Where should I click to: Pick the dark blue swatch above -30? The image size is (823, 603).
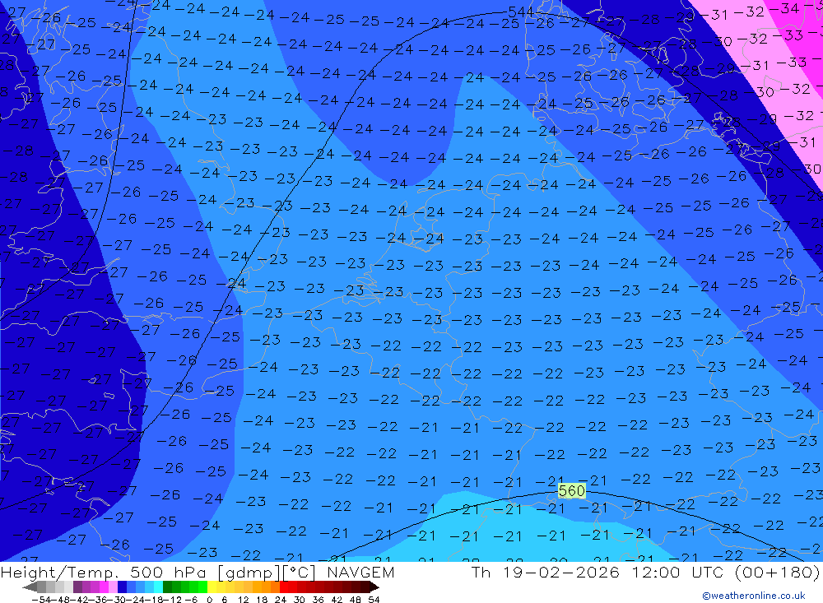122,587
